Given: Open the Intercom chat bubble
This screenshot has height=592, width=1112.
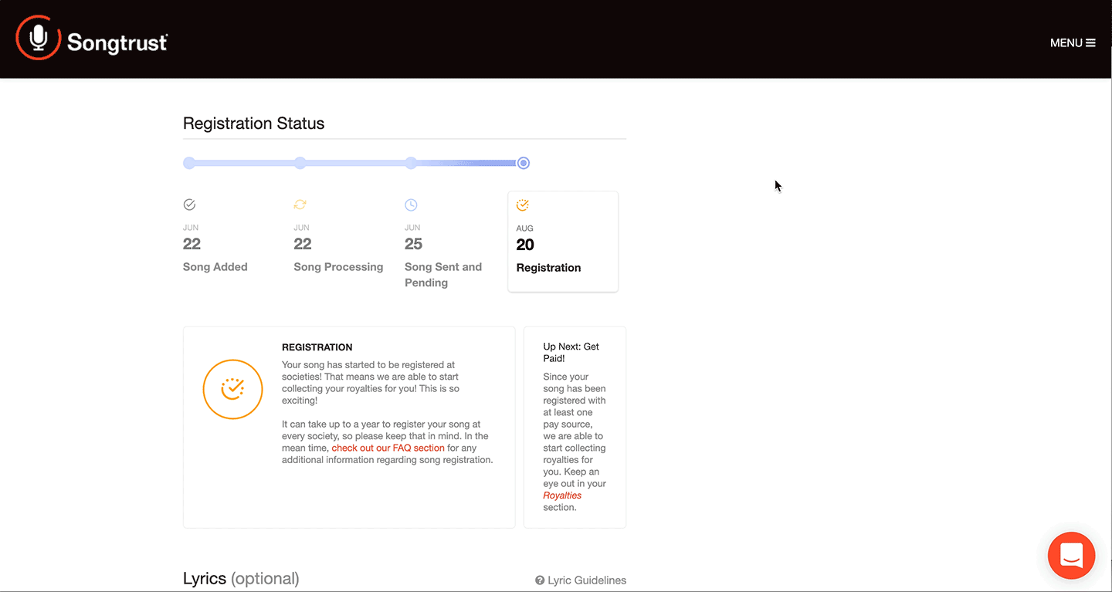Looking at the screenshot, I should tap(1071, 555).
